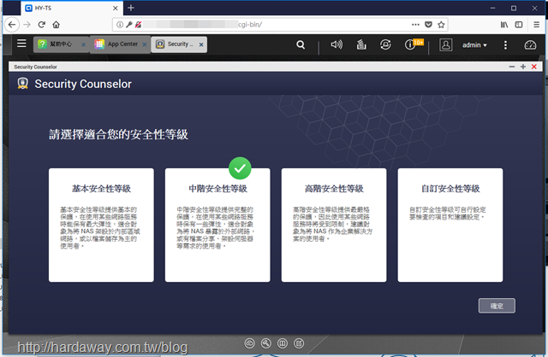Click the third circular icon at desktop bottom
Screen dimensions: 548x357
[283, 343]
